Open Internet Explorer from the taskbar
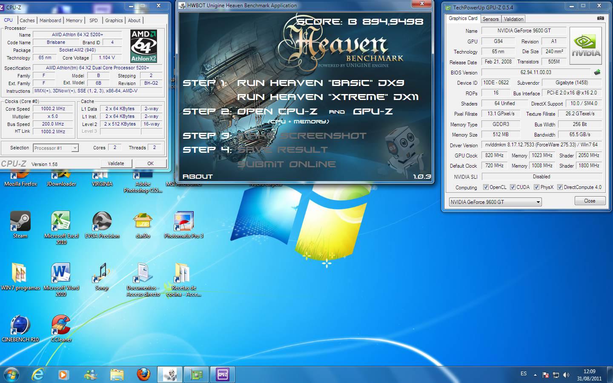613x383 pixels. (x=38, y=374)
